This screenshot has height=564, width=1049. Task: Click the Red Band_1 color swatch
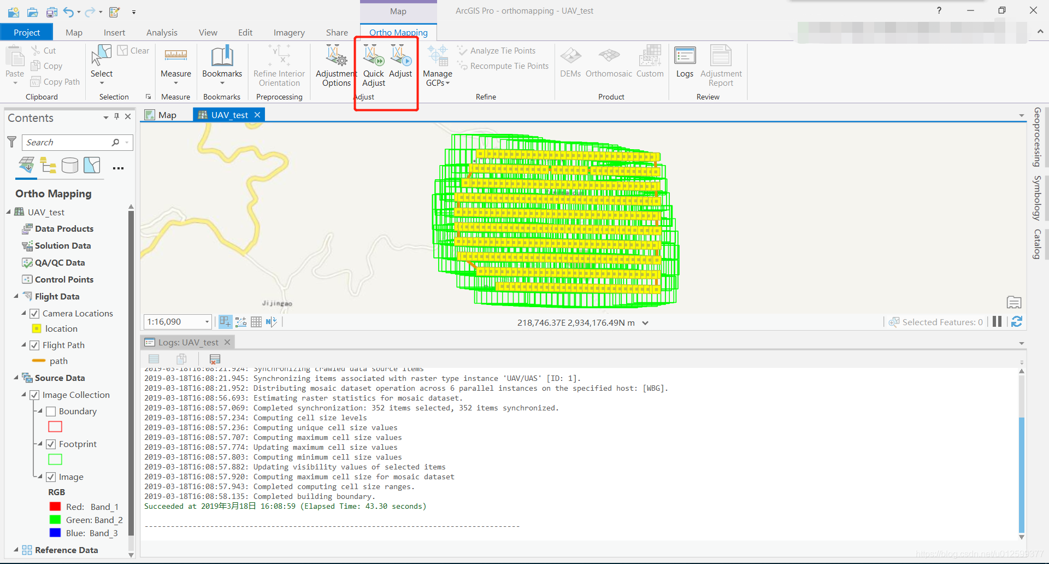(x=55, y=507)
